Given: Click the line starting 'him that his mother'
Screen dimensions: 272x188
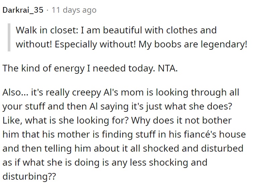Looking at the screenshot, I should [124, 134].
